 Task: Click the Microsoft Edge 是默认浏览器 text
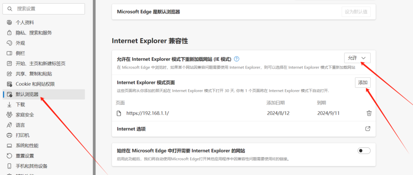pos(148,12)
